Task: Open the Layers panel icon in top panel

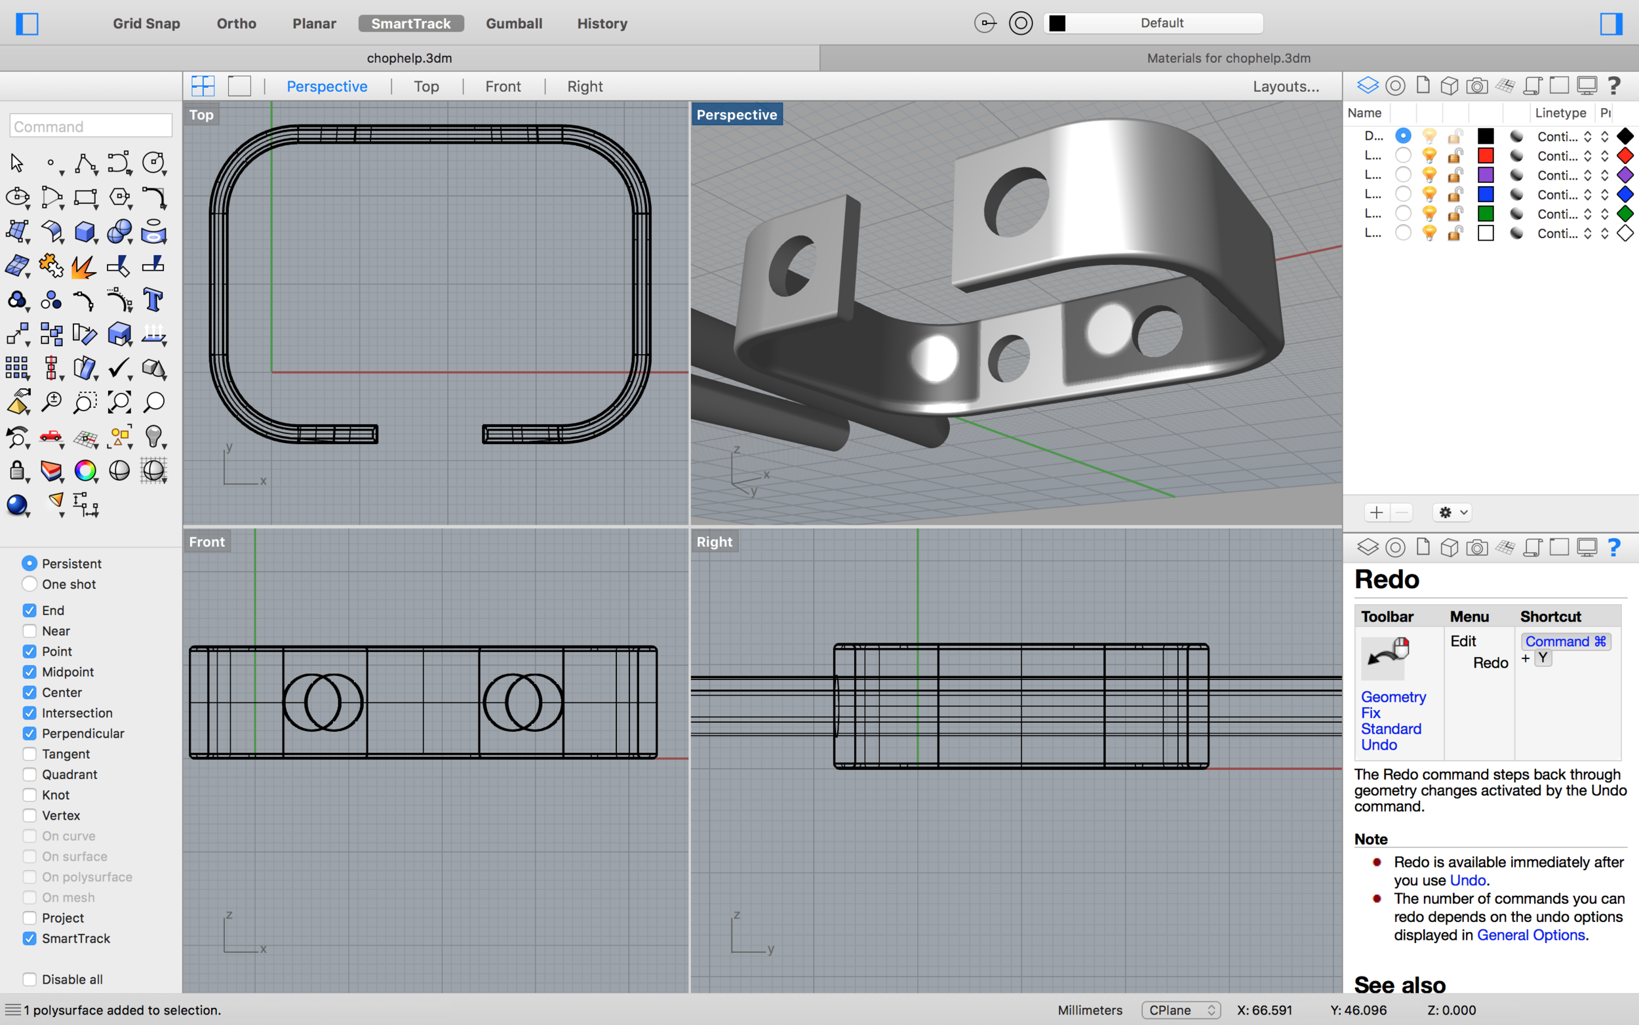Action: pos(1368,85)
